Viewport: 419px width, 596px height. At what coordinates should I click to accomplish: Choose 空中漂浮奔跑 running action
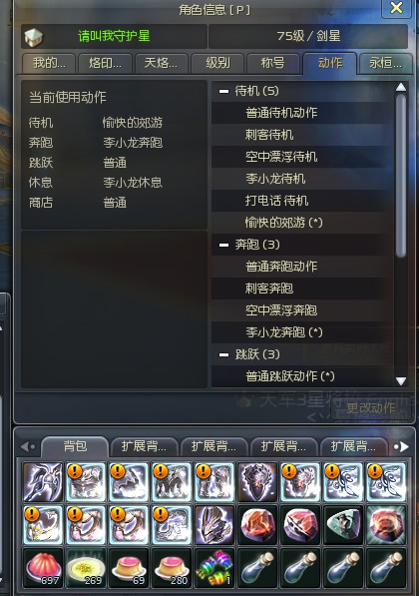point(281,310)
